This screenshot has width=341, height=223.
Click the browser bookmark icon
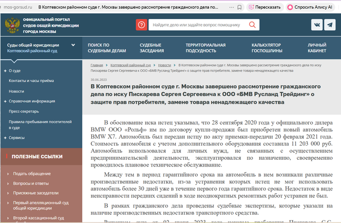[x=240, y=7]
